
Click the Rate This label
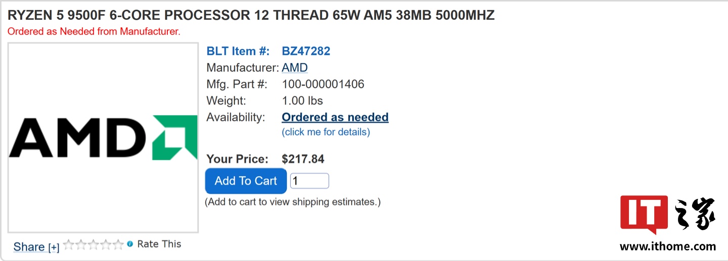click(159, 244)
